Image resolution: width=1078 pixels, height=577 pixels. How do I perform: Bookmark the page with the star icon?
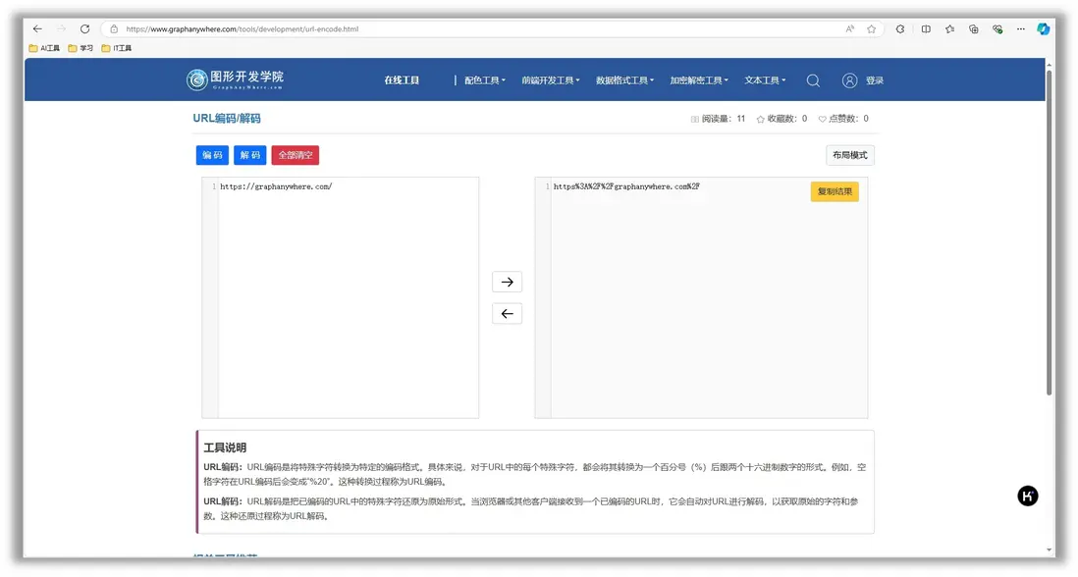872,28
